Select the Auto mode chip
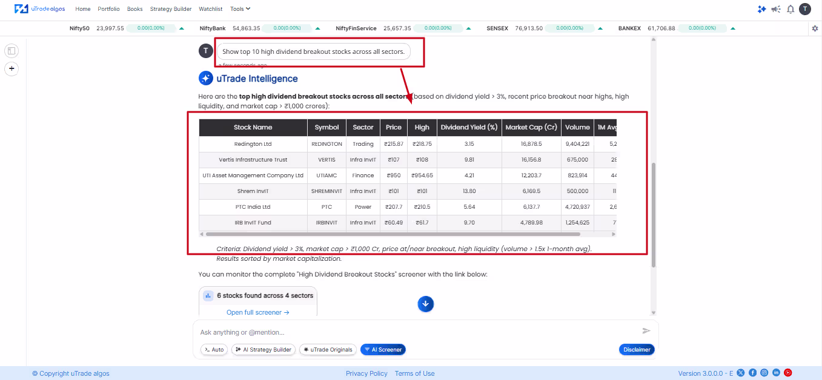 pyautogui.click(x=214, y=350)
